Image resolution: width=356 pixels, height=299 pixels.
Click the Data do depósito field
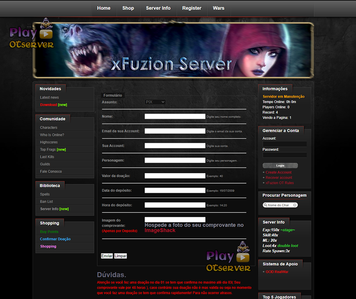pyautogui.click(x=175, y=190)
